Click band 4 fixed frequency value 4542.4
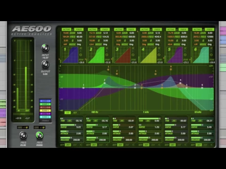The height and width of the screenshot is (169, 226). (x=158, y=37)
